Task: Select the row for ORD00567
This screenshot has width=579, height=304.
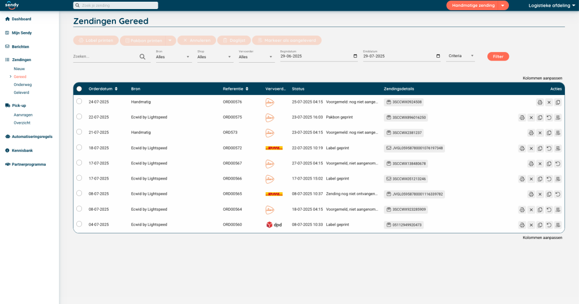Action: (x=79, y=163)
